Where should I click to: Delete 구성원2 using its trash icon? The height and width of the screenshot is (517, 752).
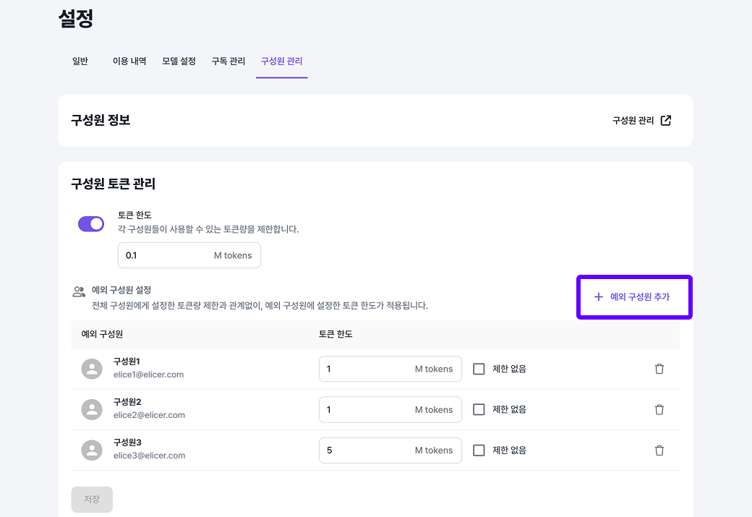[x=659, y=409]
